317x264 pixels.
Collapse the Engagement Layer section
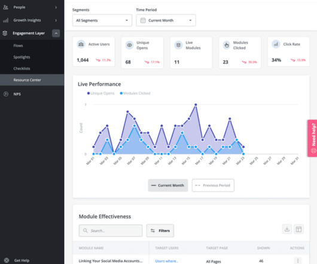[x=56, y=33]
